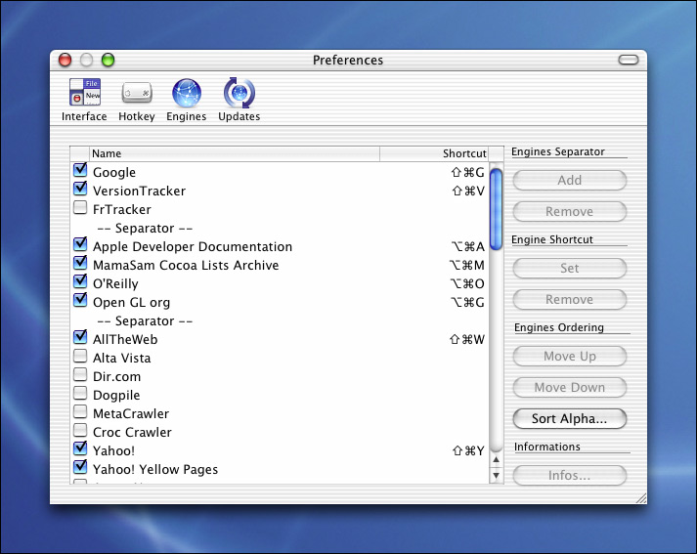The height and width of the screenshot is (554, 697).
Task: Click the ⇧⌘Y shortcut cell
Action: [x=468, y=451]
